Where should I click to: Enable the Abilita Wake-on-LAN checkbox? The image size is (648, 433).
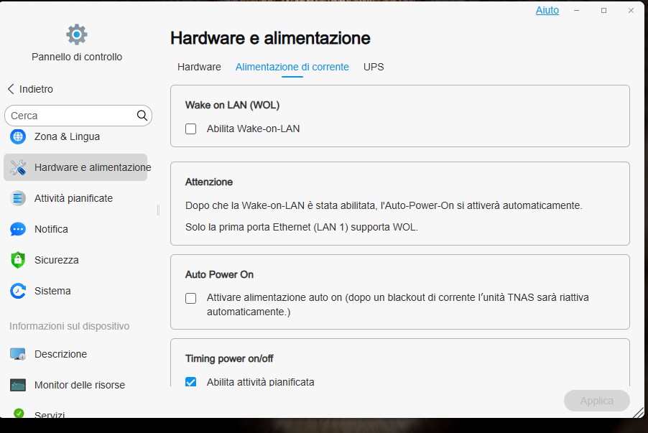tap(191, 129)
